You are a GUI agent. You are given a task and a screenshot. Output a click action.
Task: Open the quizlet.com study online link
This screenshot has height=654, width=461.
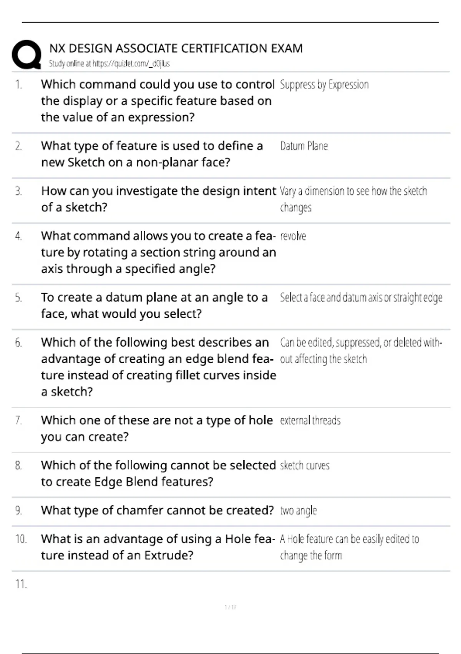109,64
